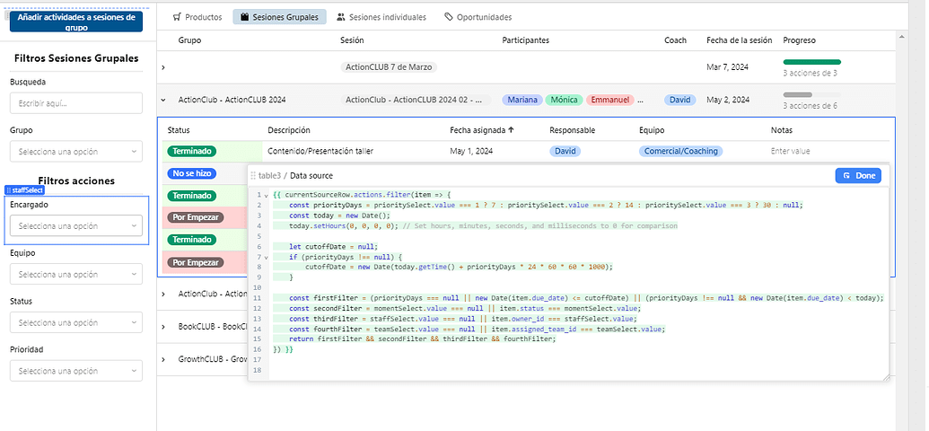The height and width of the screenshot is (431, 929).
Task: Click the Responsable column header
Action: coord(572,130)
